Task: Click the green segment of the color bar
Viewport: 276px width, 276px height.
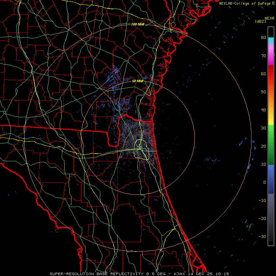Action: coord(271,145)
